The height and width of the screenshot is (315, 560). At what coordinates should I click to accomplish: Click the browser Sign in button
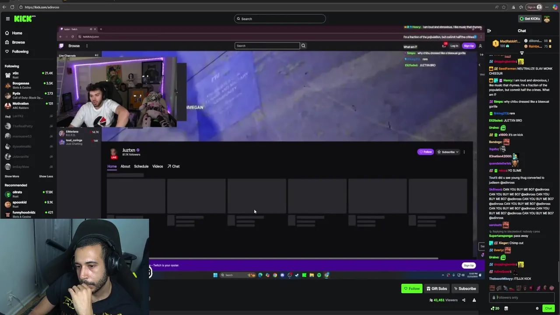click(534, 7)
